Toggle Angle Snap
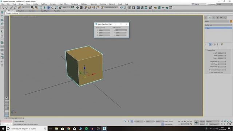The width and height of the screenshot is (233, 131). (90, 8)
